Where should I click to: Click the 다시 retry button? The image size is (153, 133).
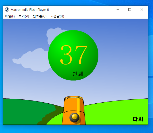[138, 119]
